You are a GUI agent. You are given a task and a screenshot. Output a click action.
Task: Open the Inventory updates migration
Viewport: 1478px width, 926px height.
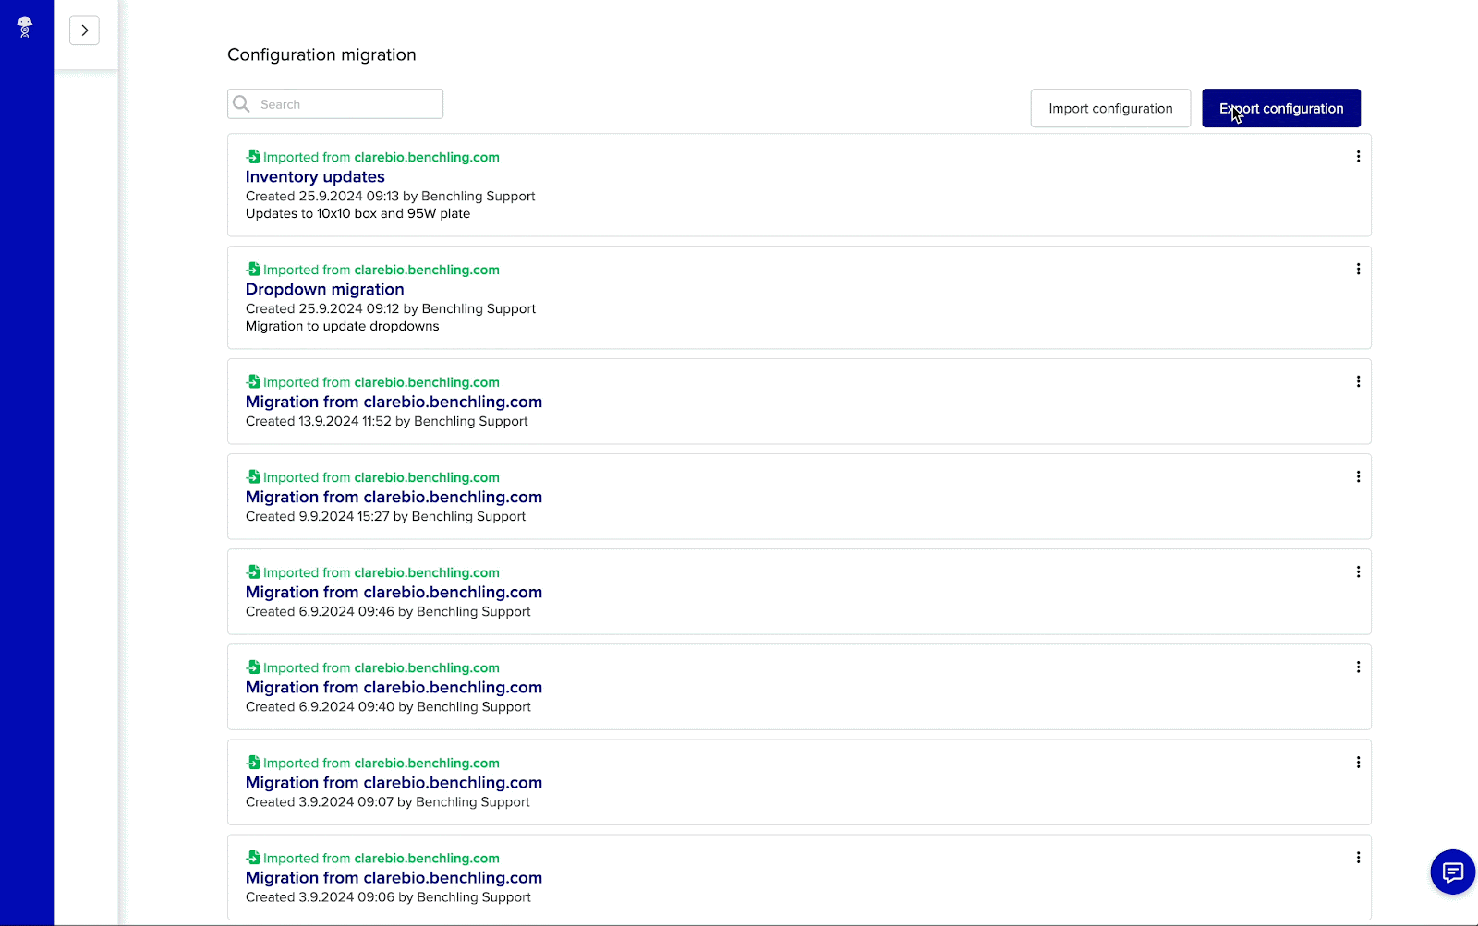click(314, 176)
